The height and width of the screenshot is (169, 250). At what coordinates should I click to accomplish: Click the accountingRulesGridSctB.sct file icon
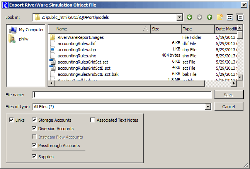tap(53, 68)
